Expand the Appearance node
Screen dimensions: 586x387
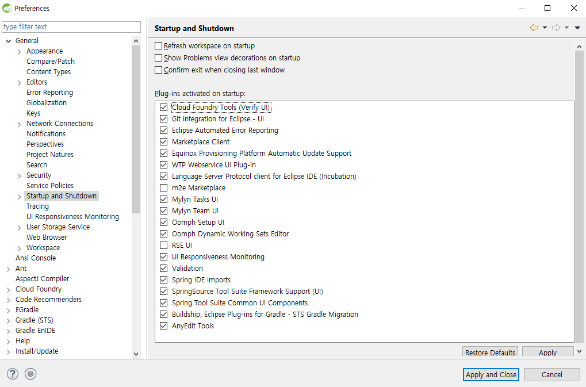point(19,52)
